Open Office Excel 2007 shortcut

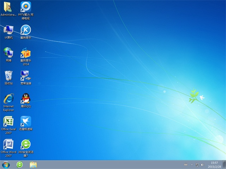tap(8, 121)
